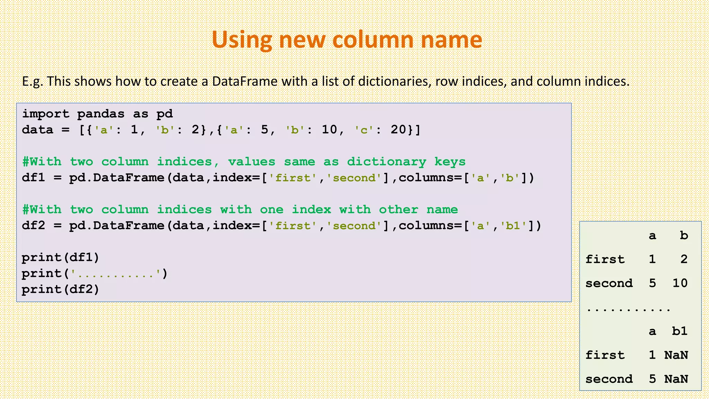
Task: Click the 'Using new column name' title
Action: pos(347,39)
